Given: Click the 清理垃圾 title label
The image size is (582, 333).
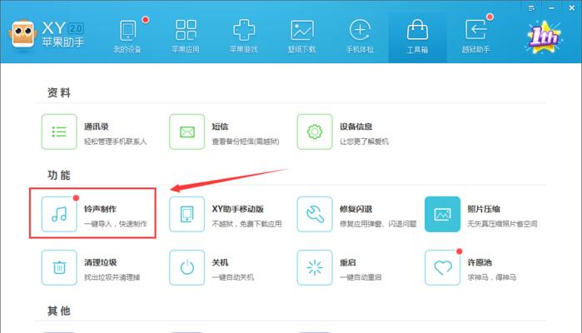Looking at the screenshot, I should click(x=100, y=262).
